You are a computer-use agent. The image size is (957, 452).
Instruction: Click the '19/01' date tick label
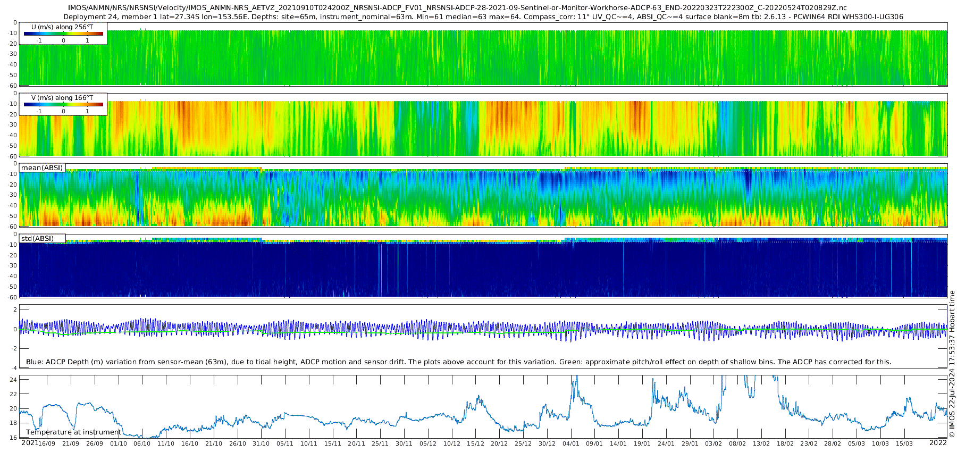[x=642, y=443]
